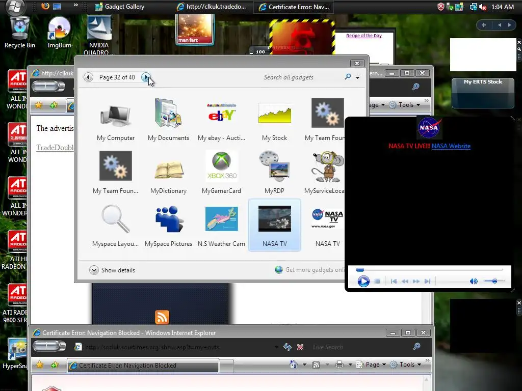
Task: Go to previous gadget gallery page
Action: 88,77
